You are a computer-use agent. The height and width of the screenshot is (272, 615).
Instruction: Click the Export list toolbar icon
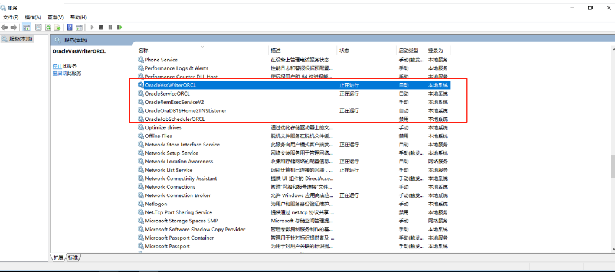click(57, 27)
